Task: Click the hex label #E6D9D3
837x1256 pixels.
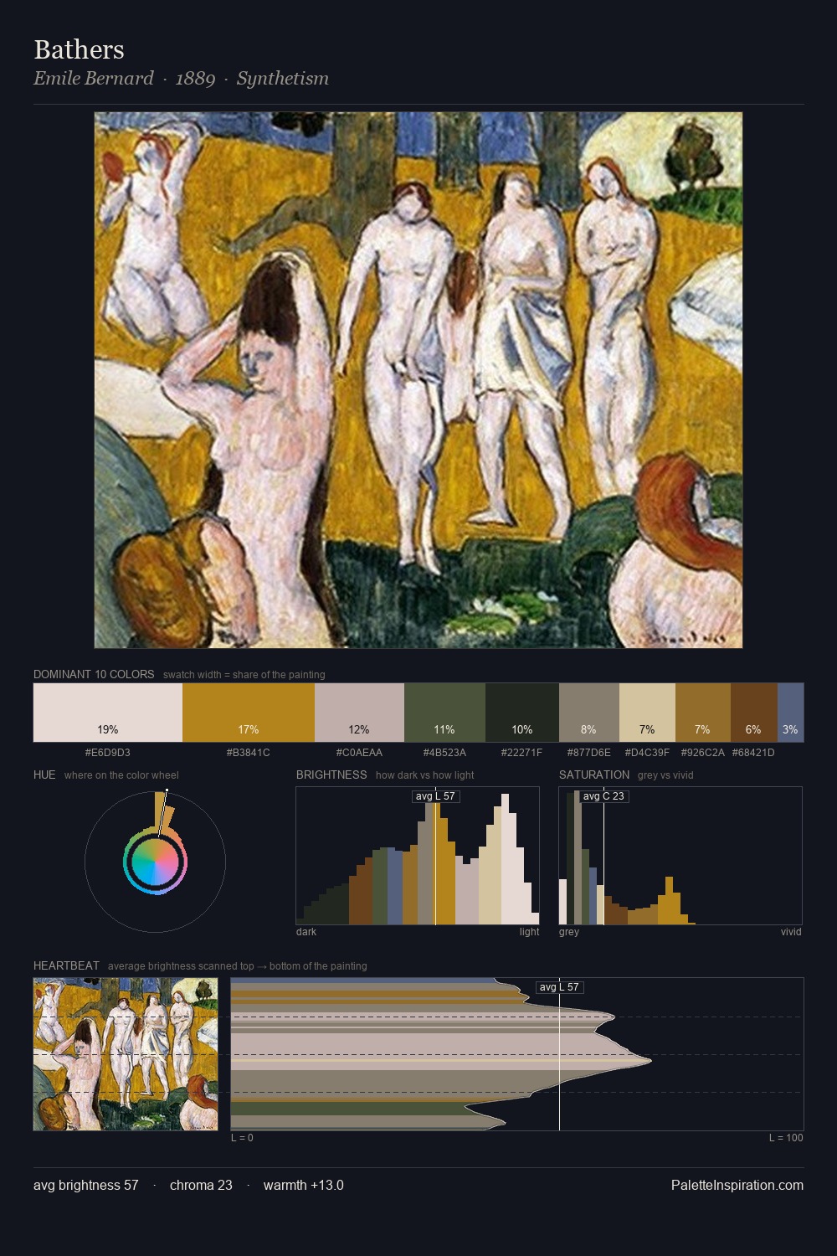Action: coord(108,753)
